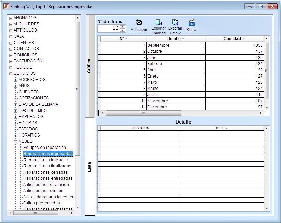Increase Nº de Ítems with up spinner
The image size is (281, 223).
pyautogui.click(x=123, y=27)
